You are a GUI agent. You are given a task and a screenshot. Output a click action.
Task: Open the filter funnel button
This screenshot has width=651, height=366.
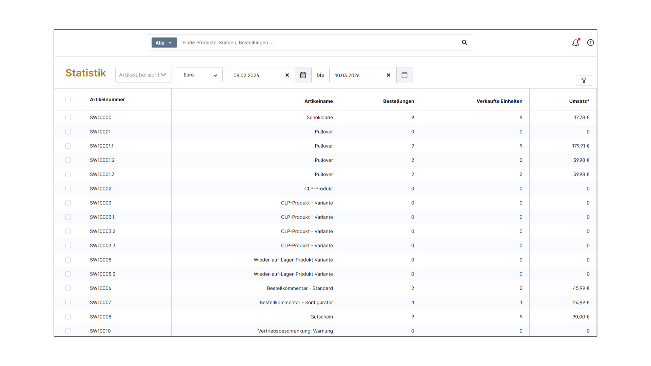click(x=584, y=81)
